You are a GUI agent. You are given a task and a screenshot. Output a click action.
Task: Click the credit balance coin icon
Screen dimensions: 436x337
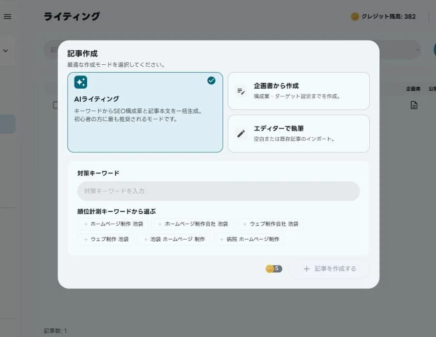355,17
